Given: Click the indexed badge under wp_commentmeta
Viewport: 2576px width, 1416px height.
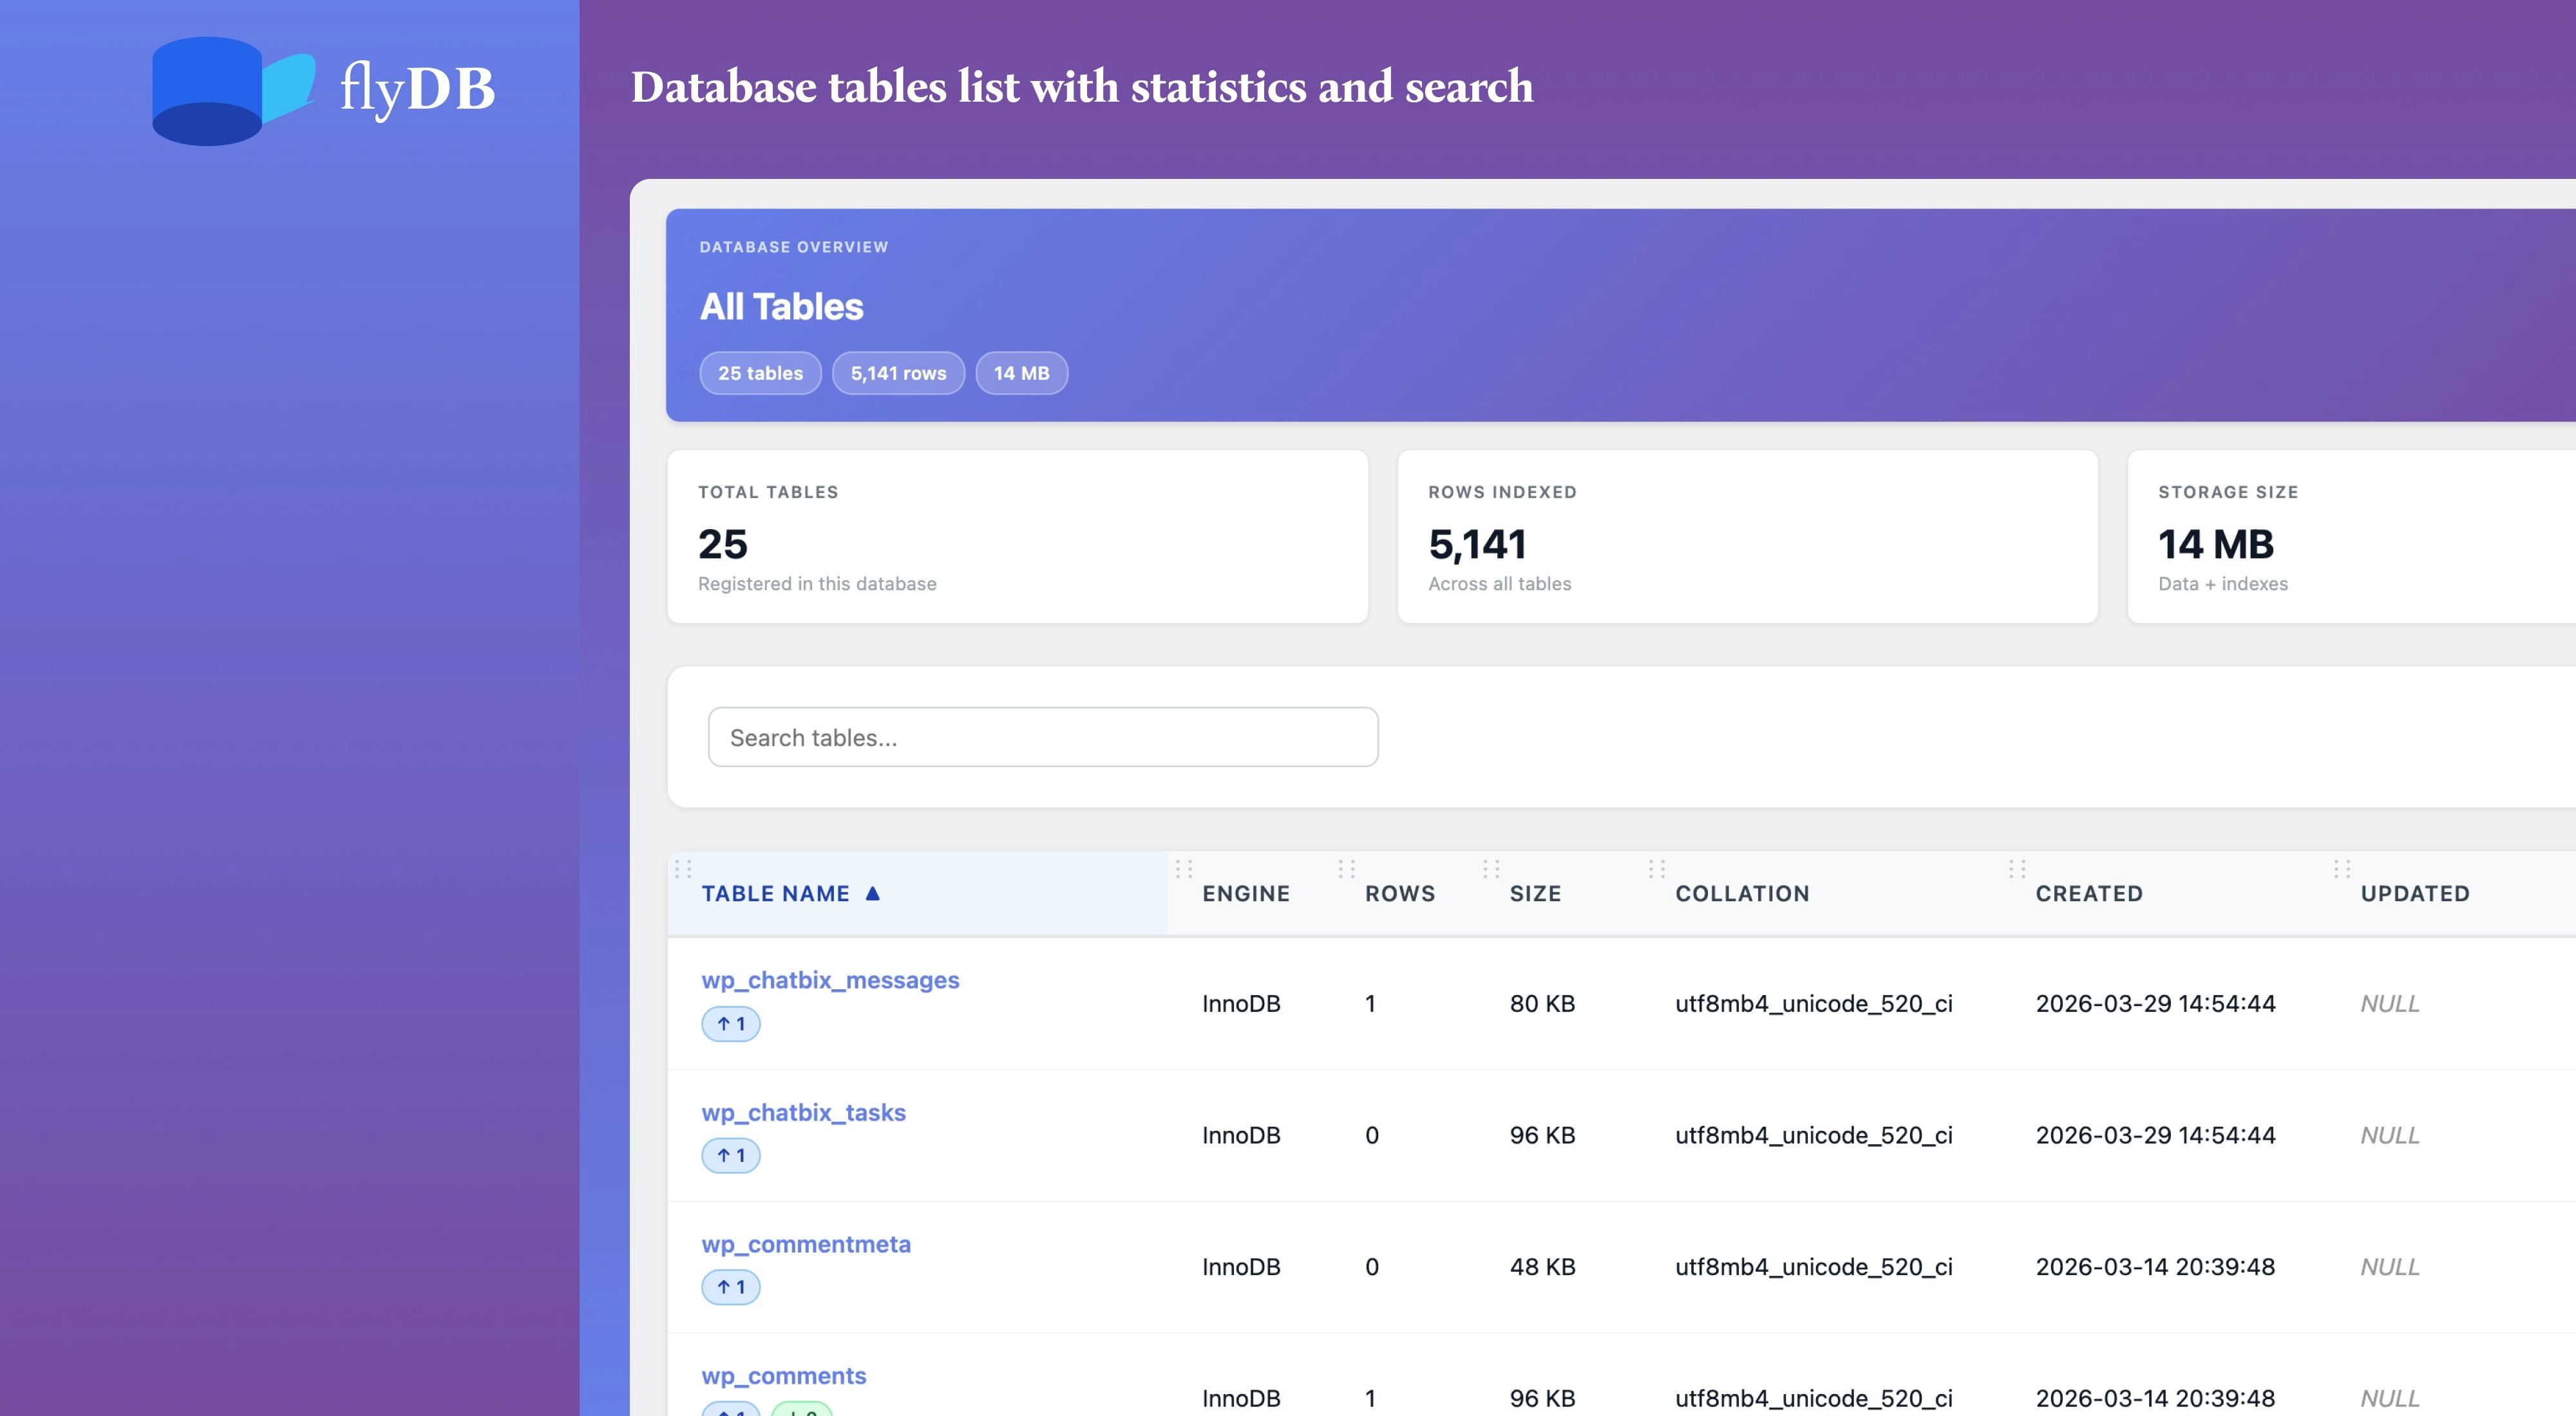Looking at the screenshot, I should click(731, 1286).
